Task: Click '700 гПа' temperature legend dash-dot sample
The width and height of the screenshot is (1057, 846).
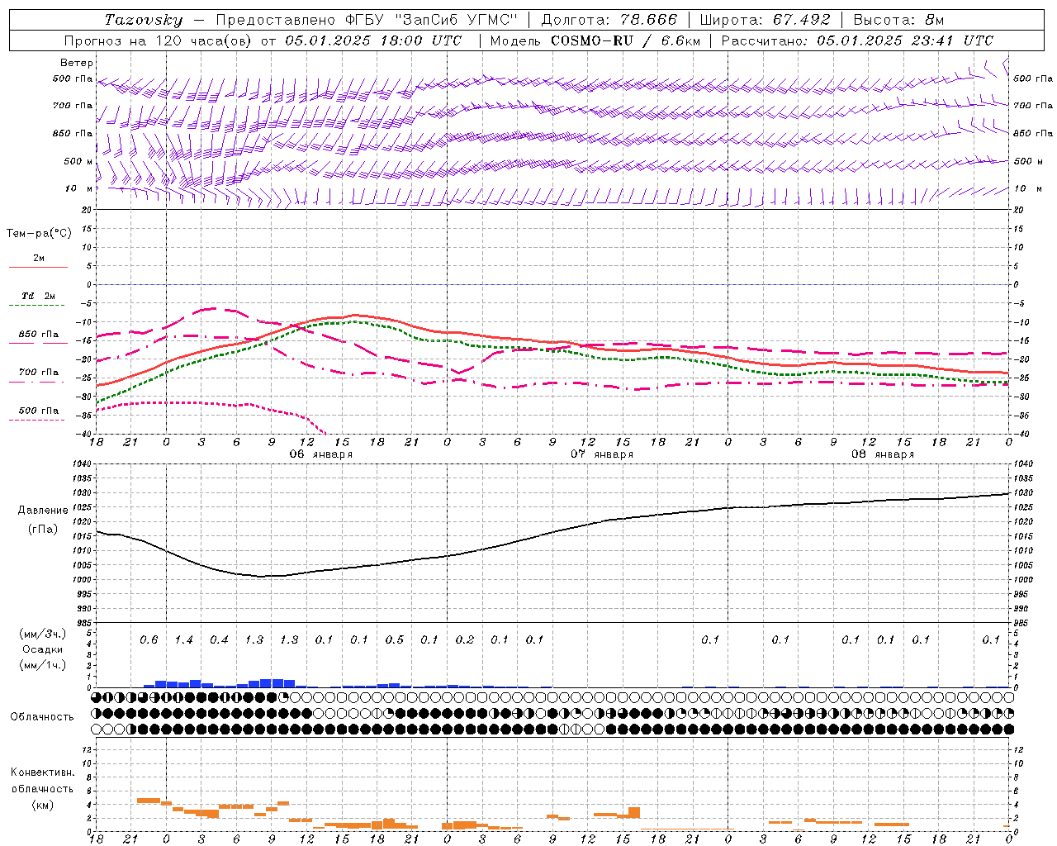Action: click(38, 382)
